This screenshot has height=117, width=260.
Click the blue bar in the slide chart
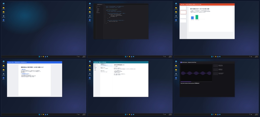pyautogui.click(x=192, y=18)
